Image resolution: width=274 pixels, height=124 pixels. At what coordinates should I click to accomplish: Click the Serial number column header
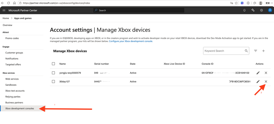pyautogui.click(x=101, y=64)
